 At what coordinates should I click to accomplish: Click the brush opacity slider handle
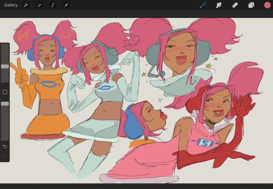(5, 104)
